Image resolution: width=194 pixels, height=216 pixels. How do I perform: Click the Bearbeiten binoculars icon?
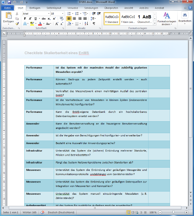(x=185, y=15)
